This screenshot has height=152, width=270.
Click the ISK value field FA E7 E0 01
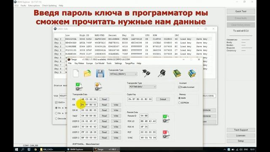89,105
